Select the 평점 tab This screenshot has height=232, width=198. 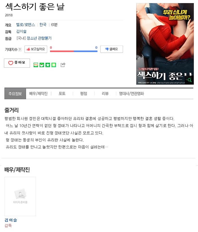click(x=84, y=94)
